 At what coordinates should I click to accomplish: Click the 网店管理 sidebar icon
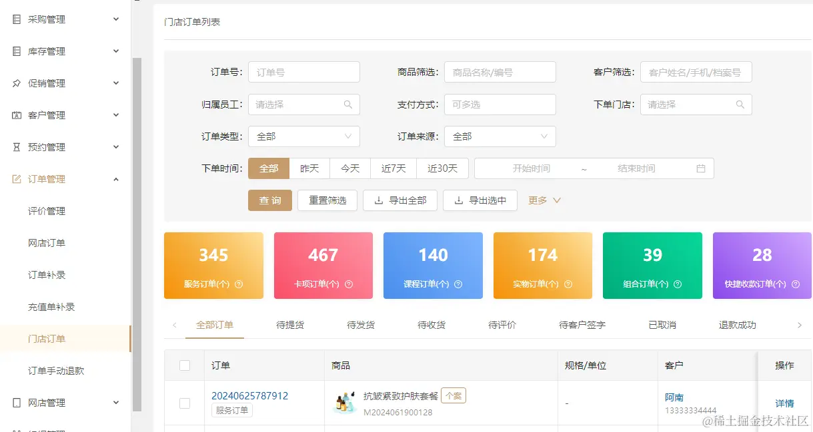click(x=16, y=402)
